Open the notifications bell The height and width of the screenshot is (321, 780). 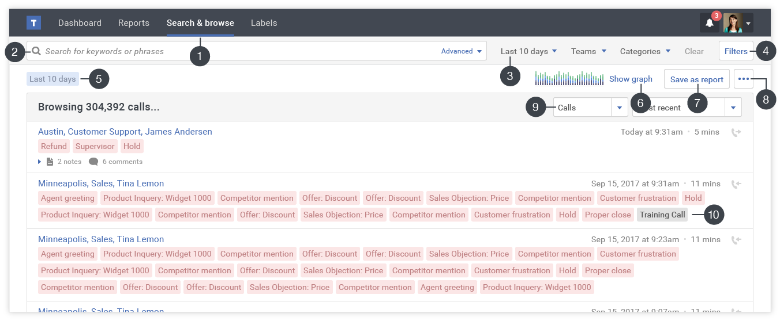pyautogui.click(x=710, y=23)
